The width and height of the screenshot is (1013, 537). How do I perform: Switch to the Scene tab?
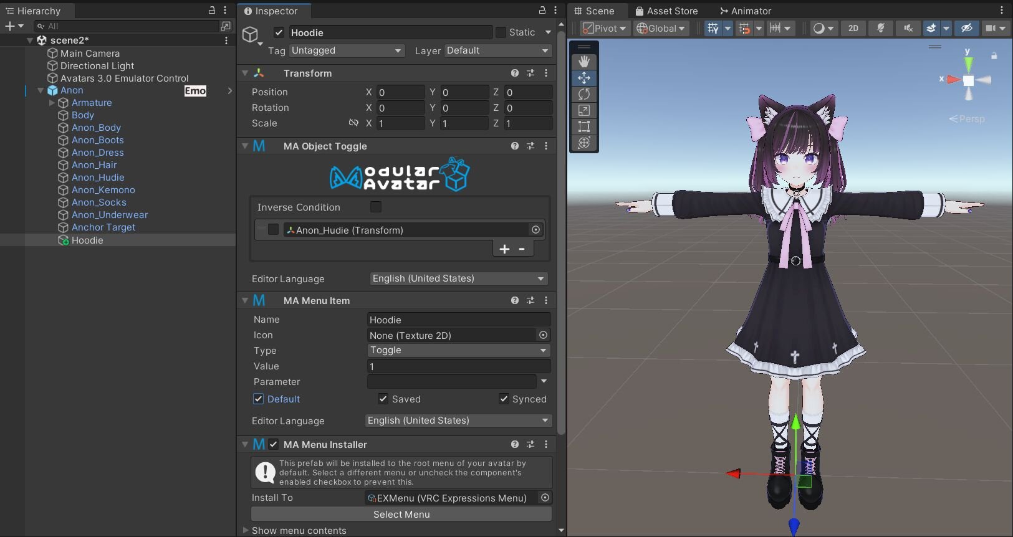(594, 11)
